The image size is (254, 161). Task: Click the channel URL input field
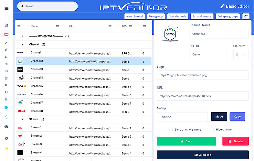tap(203, 96)
